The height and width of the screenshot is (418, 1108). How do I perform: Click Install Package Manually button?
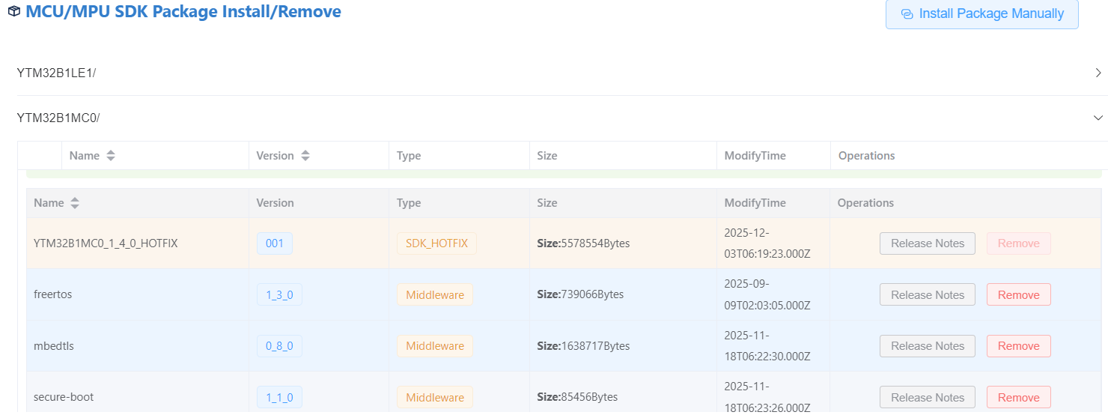(x=981, y=13)
